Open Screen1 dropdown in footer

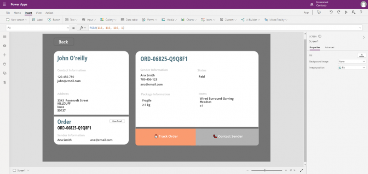29,170
